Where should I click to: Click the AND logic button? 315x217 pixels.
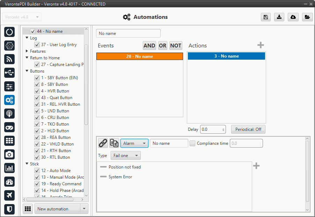click(x=149, y=46)
